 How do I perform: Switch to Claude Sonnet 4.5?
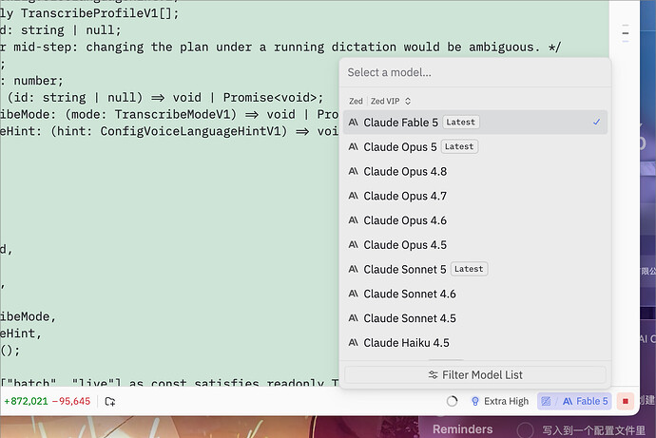(474, 318)
